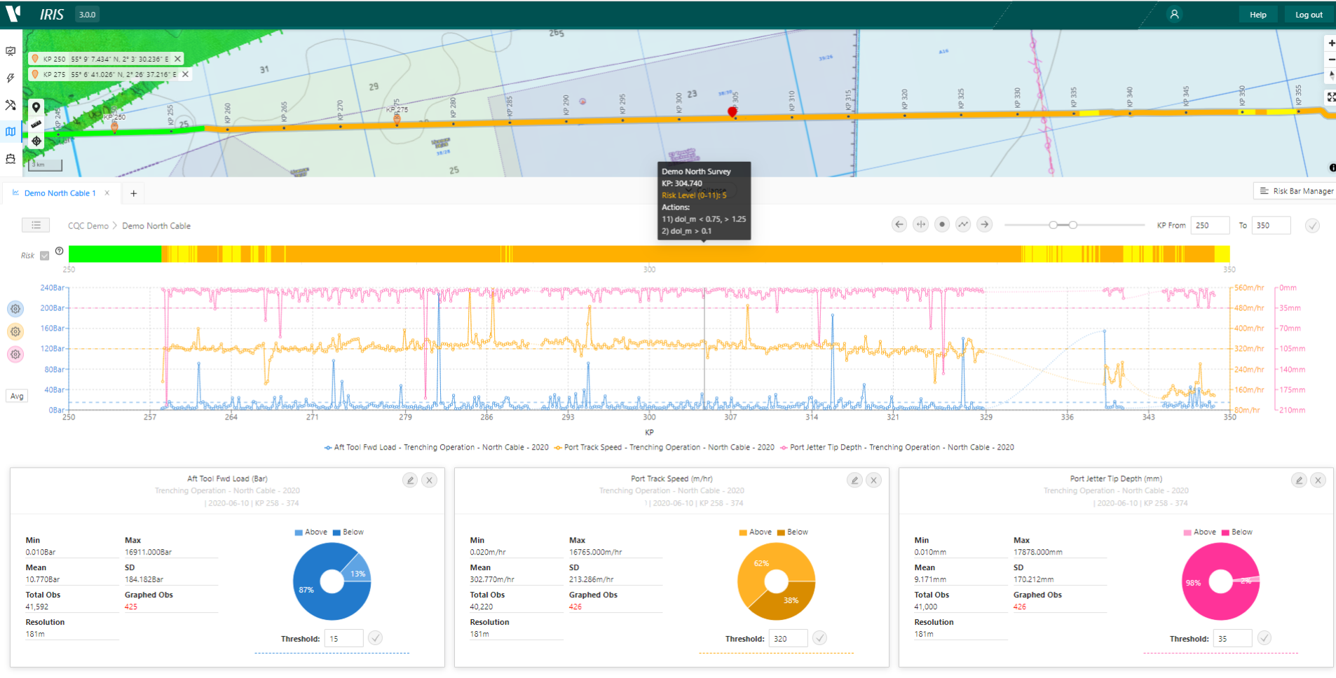Edit the Port Track Speed panel
The image size is (1336, 678).
click(x=854, y=480)
